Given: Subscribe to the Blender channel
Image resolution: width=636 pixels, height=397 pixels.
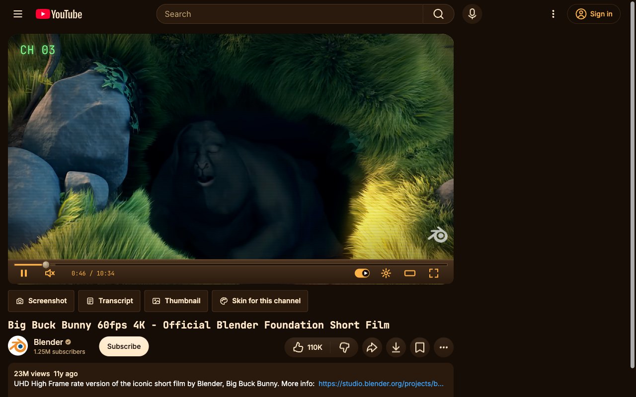Looking at the screenshot, I should pyautogui.click(x=124, y=346).
